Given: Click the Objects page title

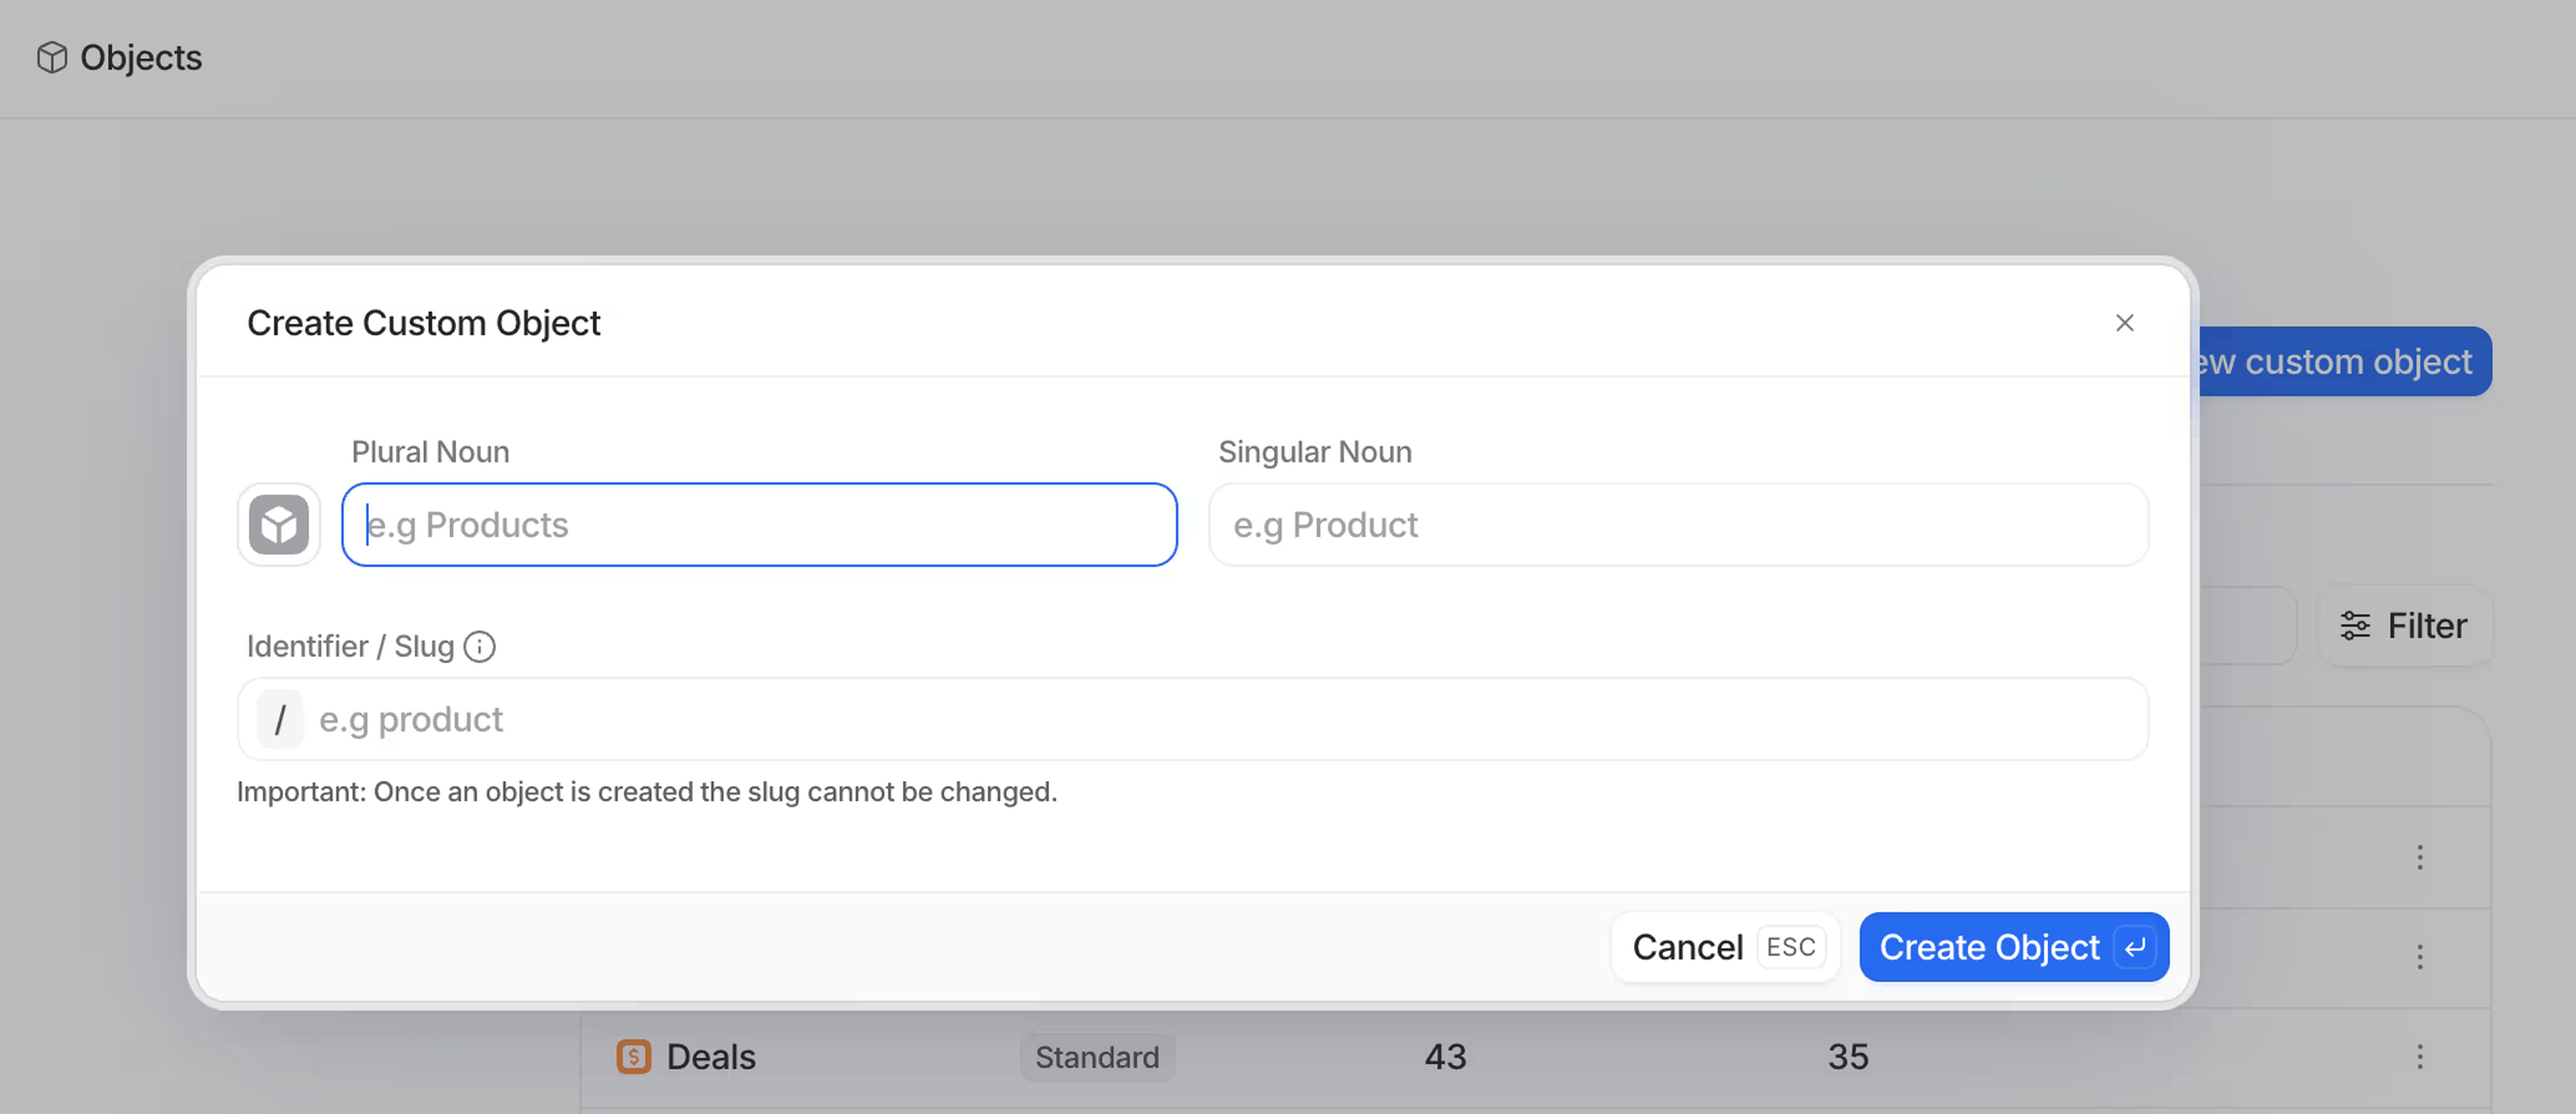Looking at the screenshot, I should [x=141, y=58].
